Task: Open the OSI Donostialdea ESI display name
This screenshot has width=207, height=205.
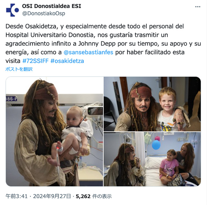Action: point(52,6)
